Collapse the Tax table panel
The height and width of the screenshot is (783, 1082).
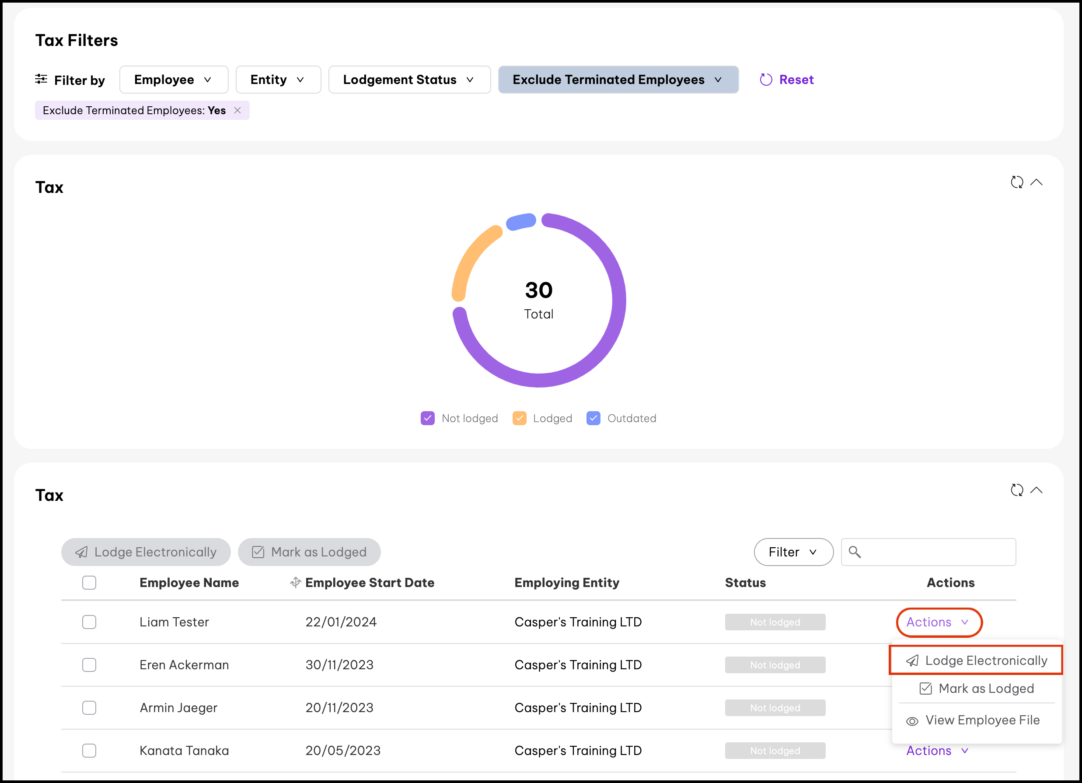(1037, 490)
